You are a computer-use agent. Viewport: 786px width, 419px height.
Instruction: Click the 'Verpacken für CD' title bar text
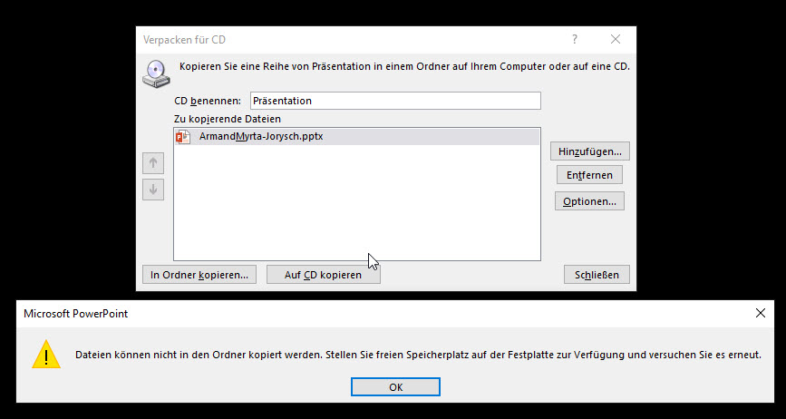[184, 40]
